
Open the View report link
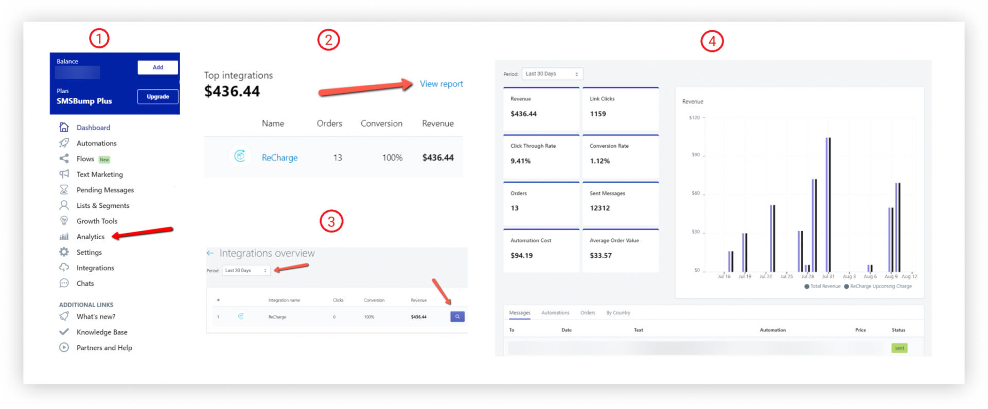tap(442, 84)
